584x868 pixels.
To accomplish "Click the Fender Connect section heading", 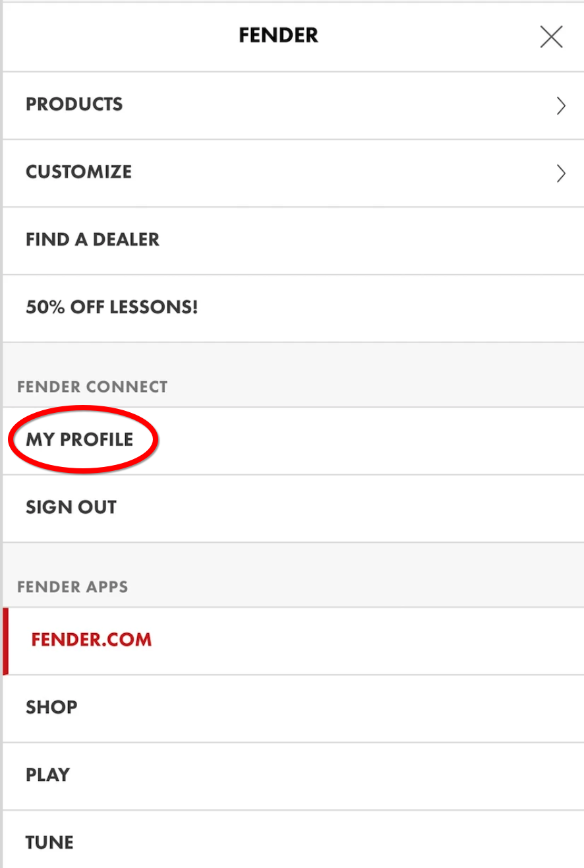I will tap(93, 387).
